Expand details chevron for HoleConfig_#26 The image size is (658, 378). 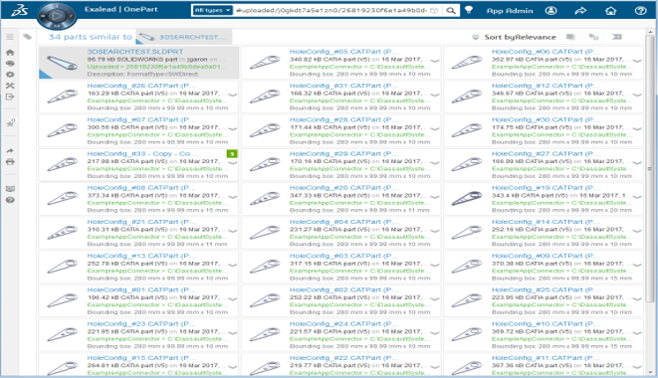pyautogui.click(x=233, y=94)
